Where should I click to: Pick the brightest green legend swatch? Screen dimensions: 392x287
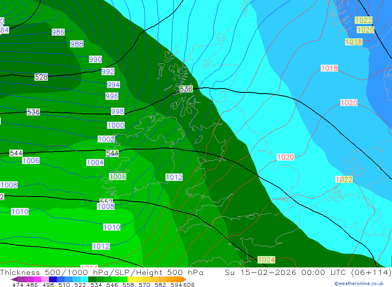tap(123, 279)
